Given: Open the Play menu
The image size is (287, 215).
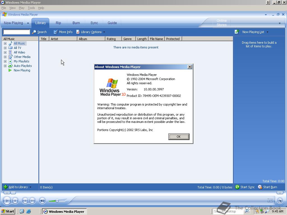Looking at the screenshot, I should coord(22,8).
